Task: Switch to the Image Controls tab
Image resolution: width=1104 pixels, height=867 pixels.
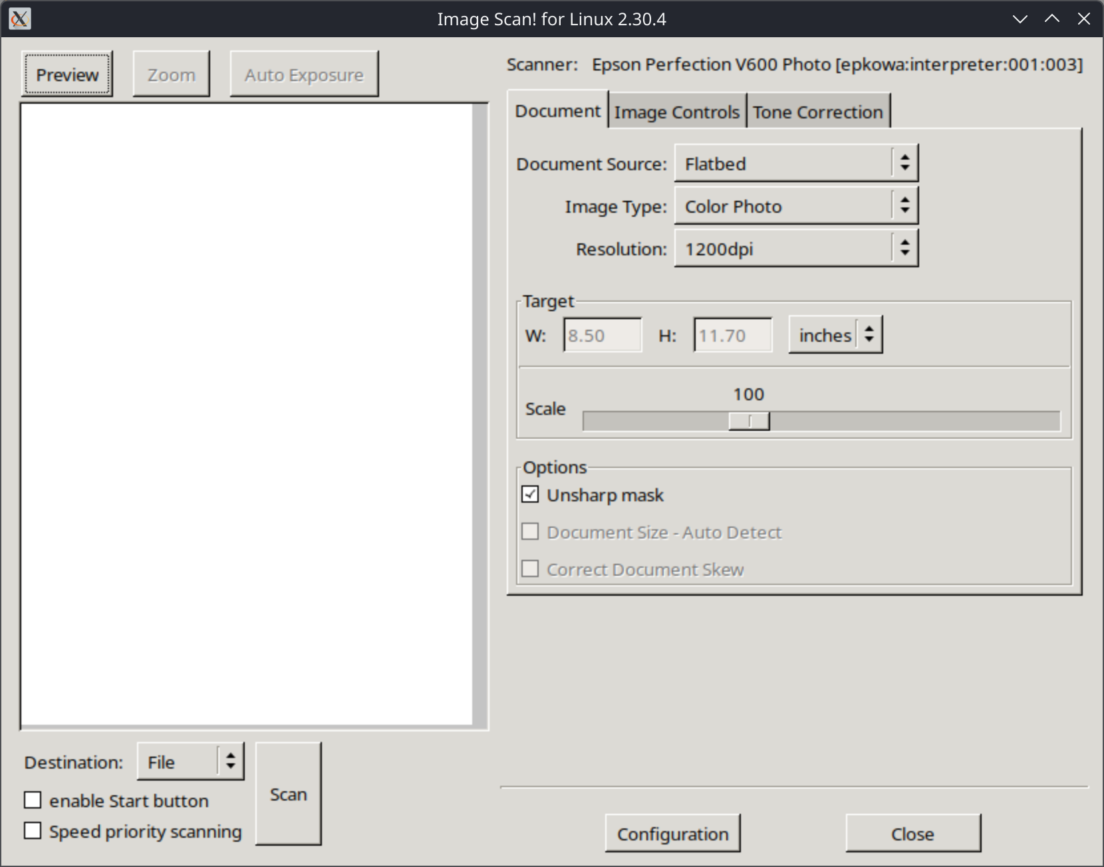Action: tap(676, 112)
